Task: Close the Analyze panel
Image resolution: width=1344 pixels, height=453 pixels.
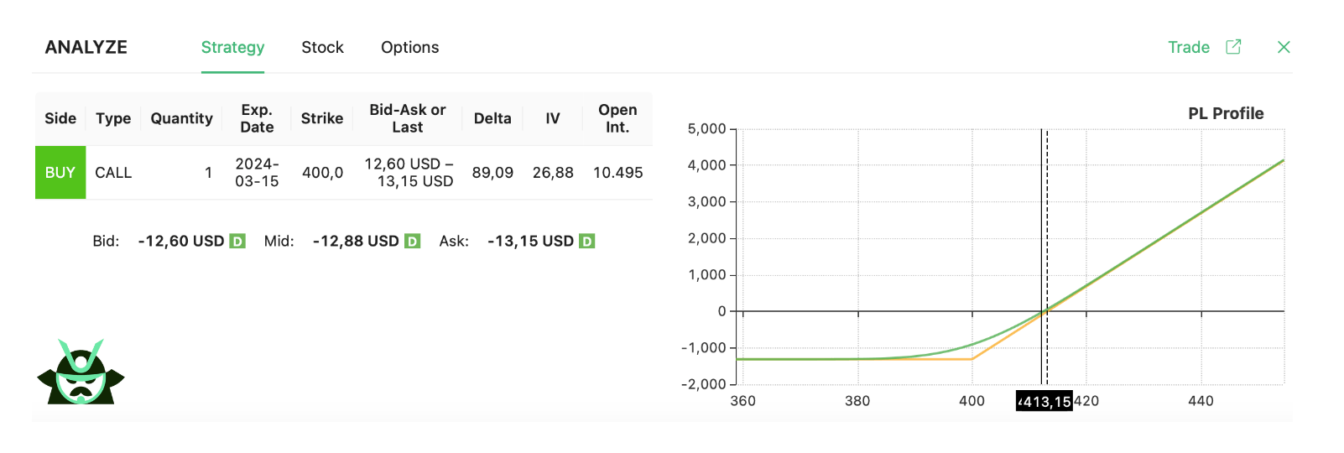Action: (1284, 47)
